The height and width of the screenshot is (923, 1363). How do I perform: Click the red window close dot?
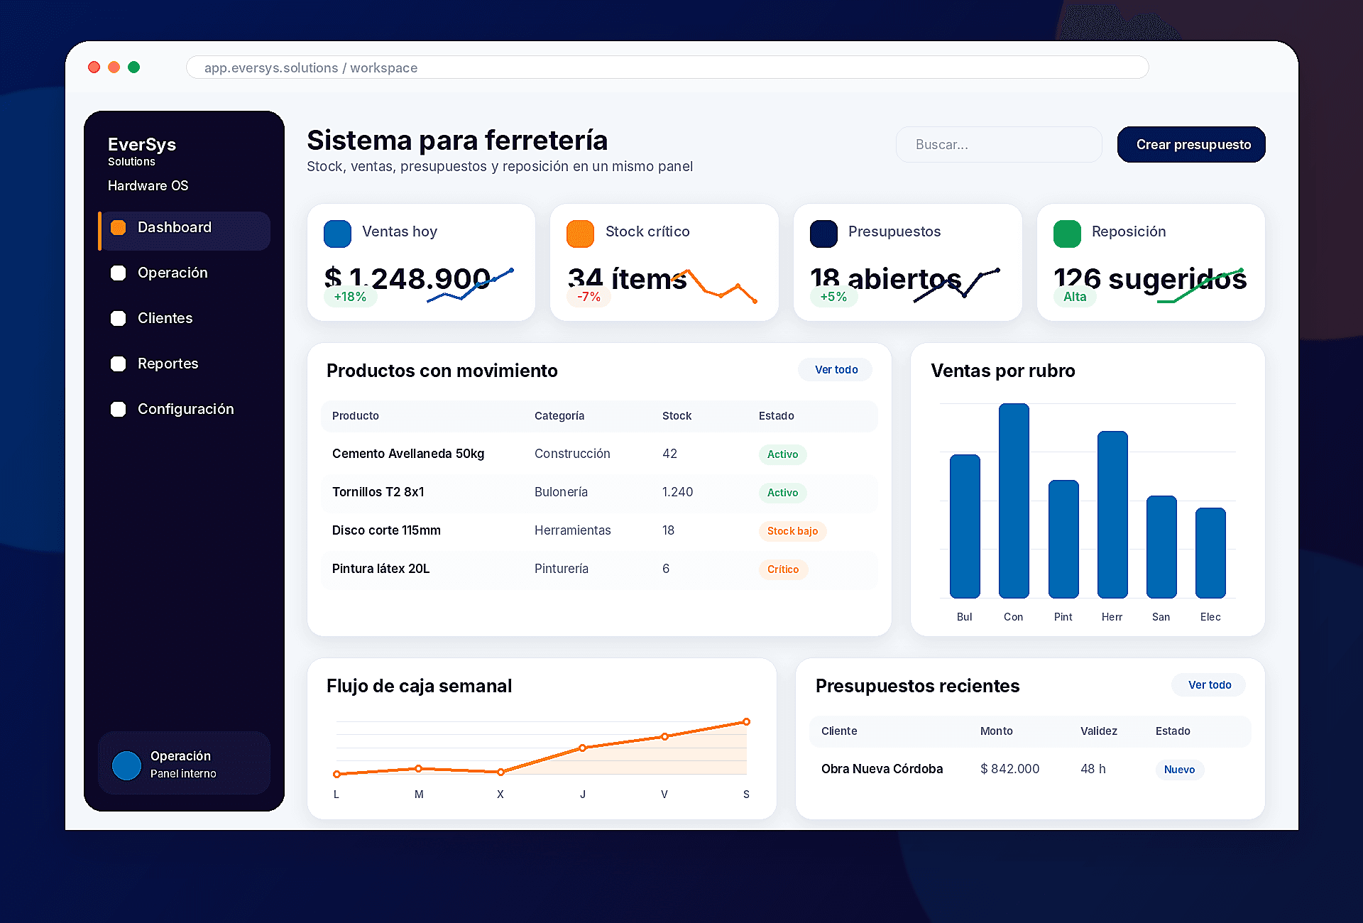tap(94, 67)
